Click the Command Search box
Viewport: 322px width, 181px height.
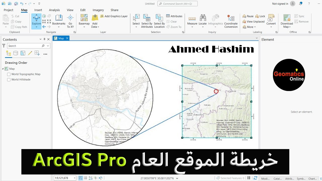pos(177,4)
